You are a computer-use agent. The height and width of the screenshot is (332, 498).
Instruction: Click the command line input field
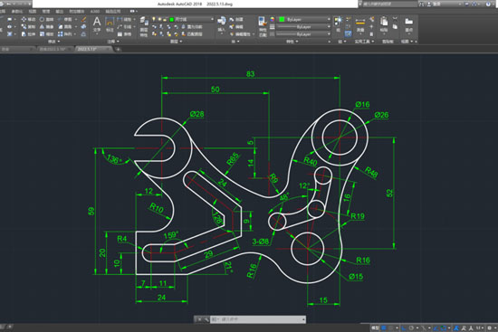(x=257, y=319)
